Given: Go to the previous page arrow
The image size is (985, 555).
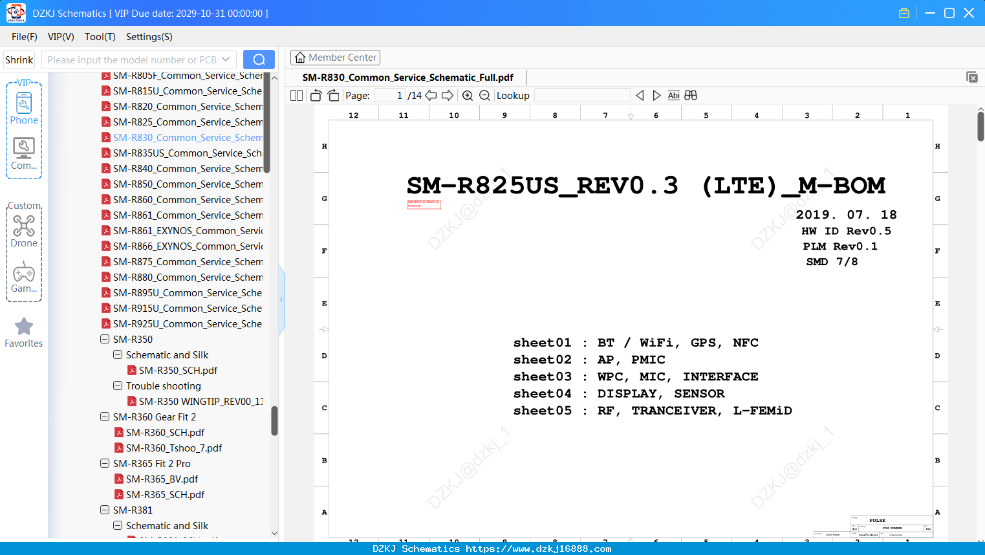Looking at the screenshot, I should pos(431,96).
